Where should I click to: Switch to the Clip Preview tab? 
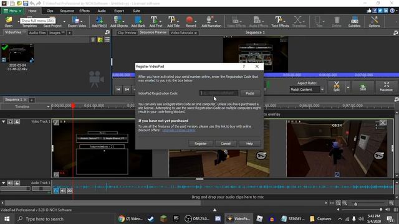coord(127,33)
